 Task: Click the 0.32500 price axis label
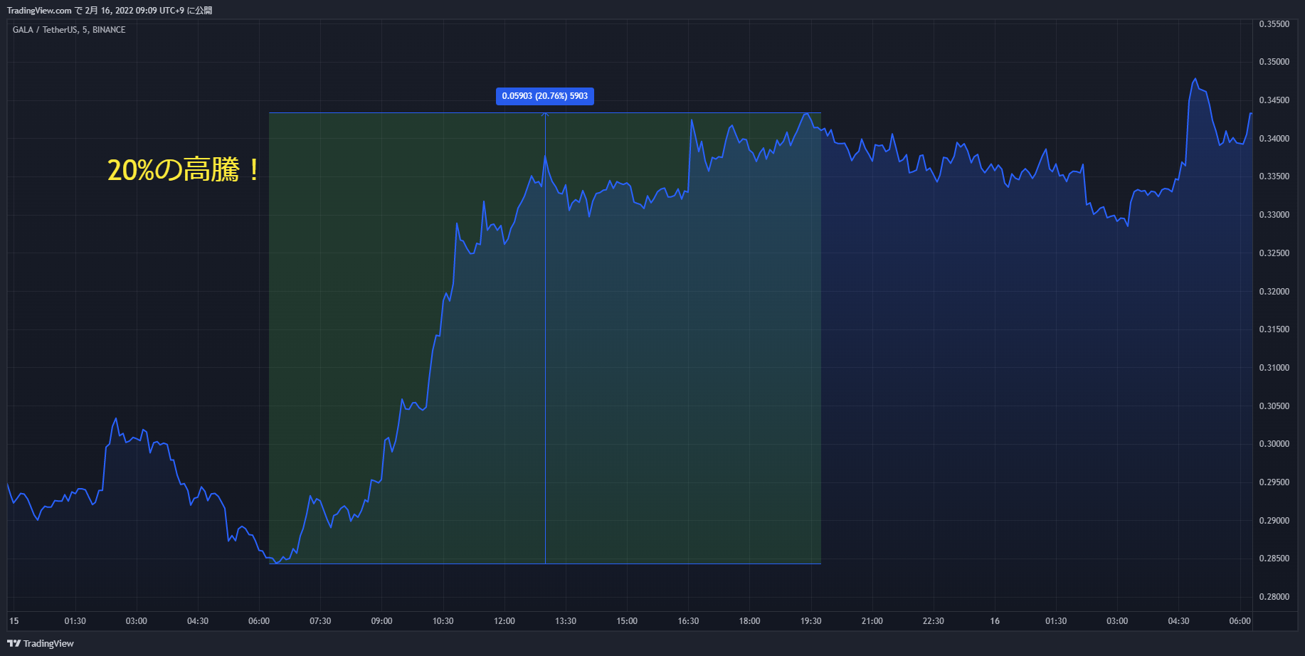1274,253
